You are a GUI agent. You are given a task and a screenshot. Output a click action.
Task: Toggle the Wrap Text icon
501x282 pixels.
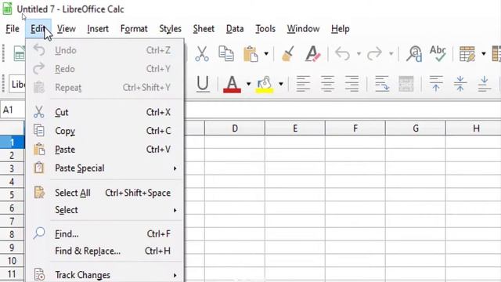point(382,84)
